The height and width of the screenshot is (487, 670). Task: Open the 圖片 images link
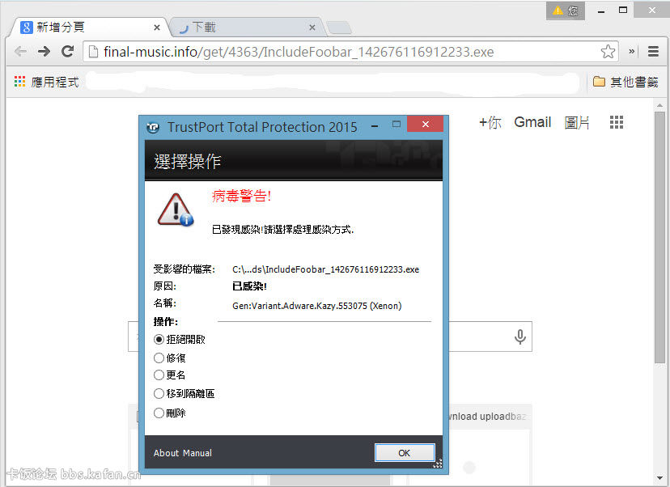[577, 123]
